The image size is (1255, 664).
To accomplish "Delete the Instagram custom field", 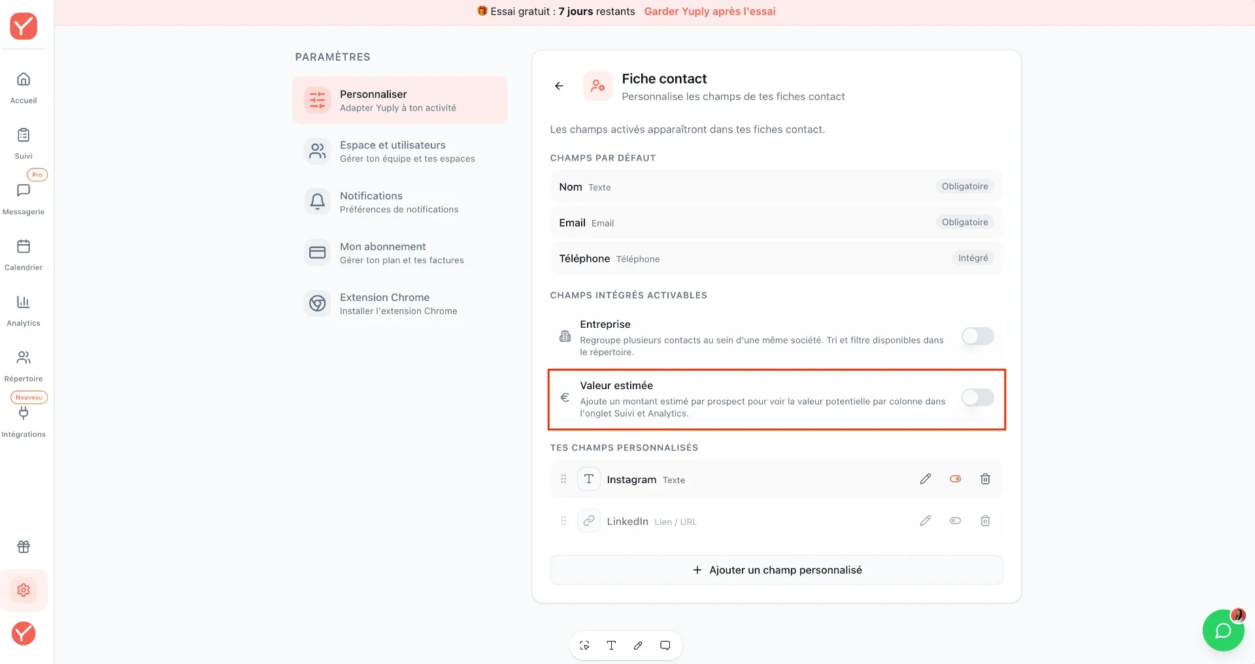I will pos(985,479).
